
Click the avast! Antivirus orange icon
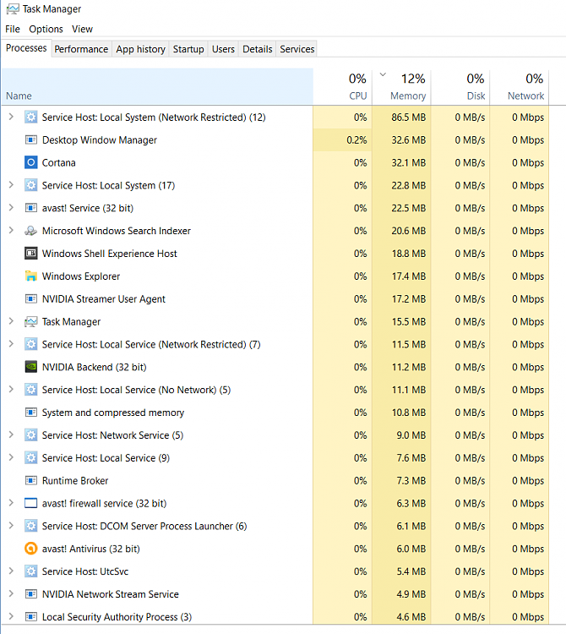coord(31,549)
